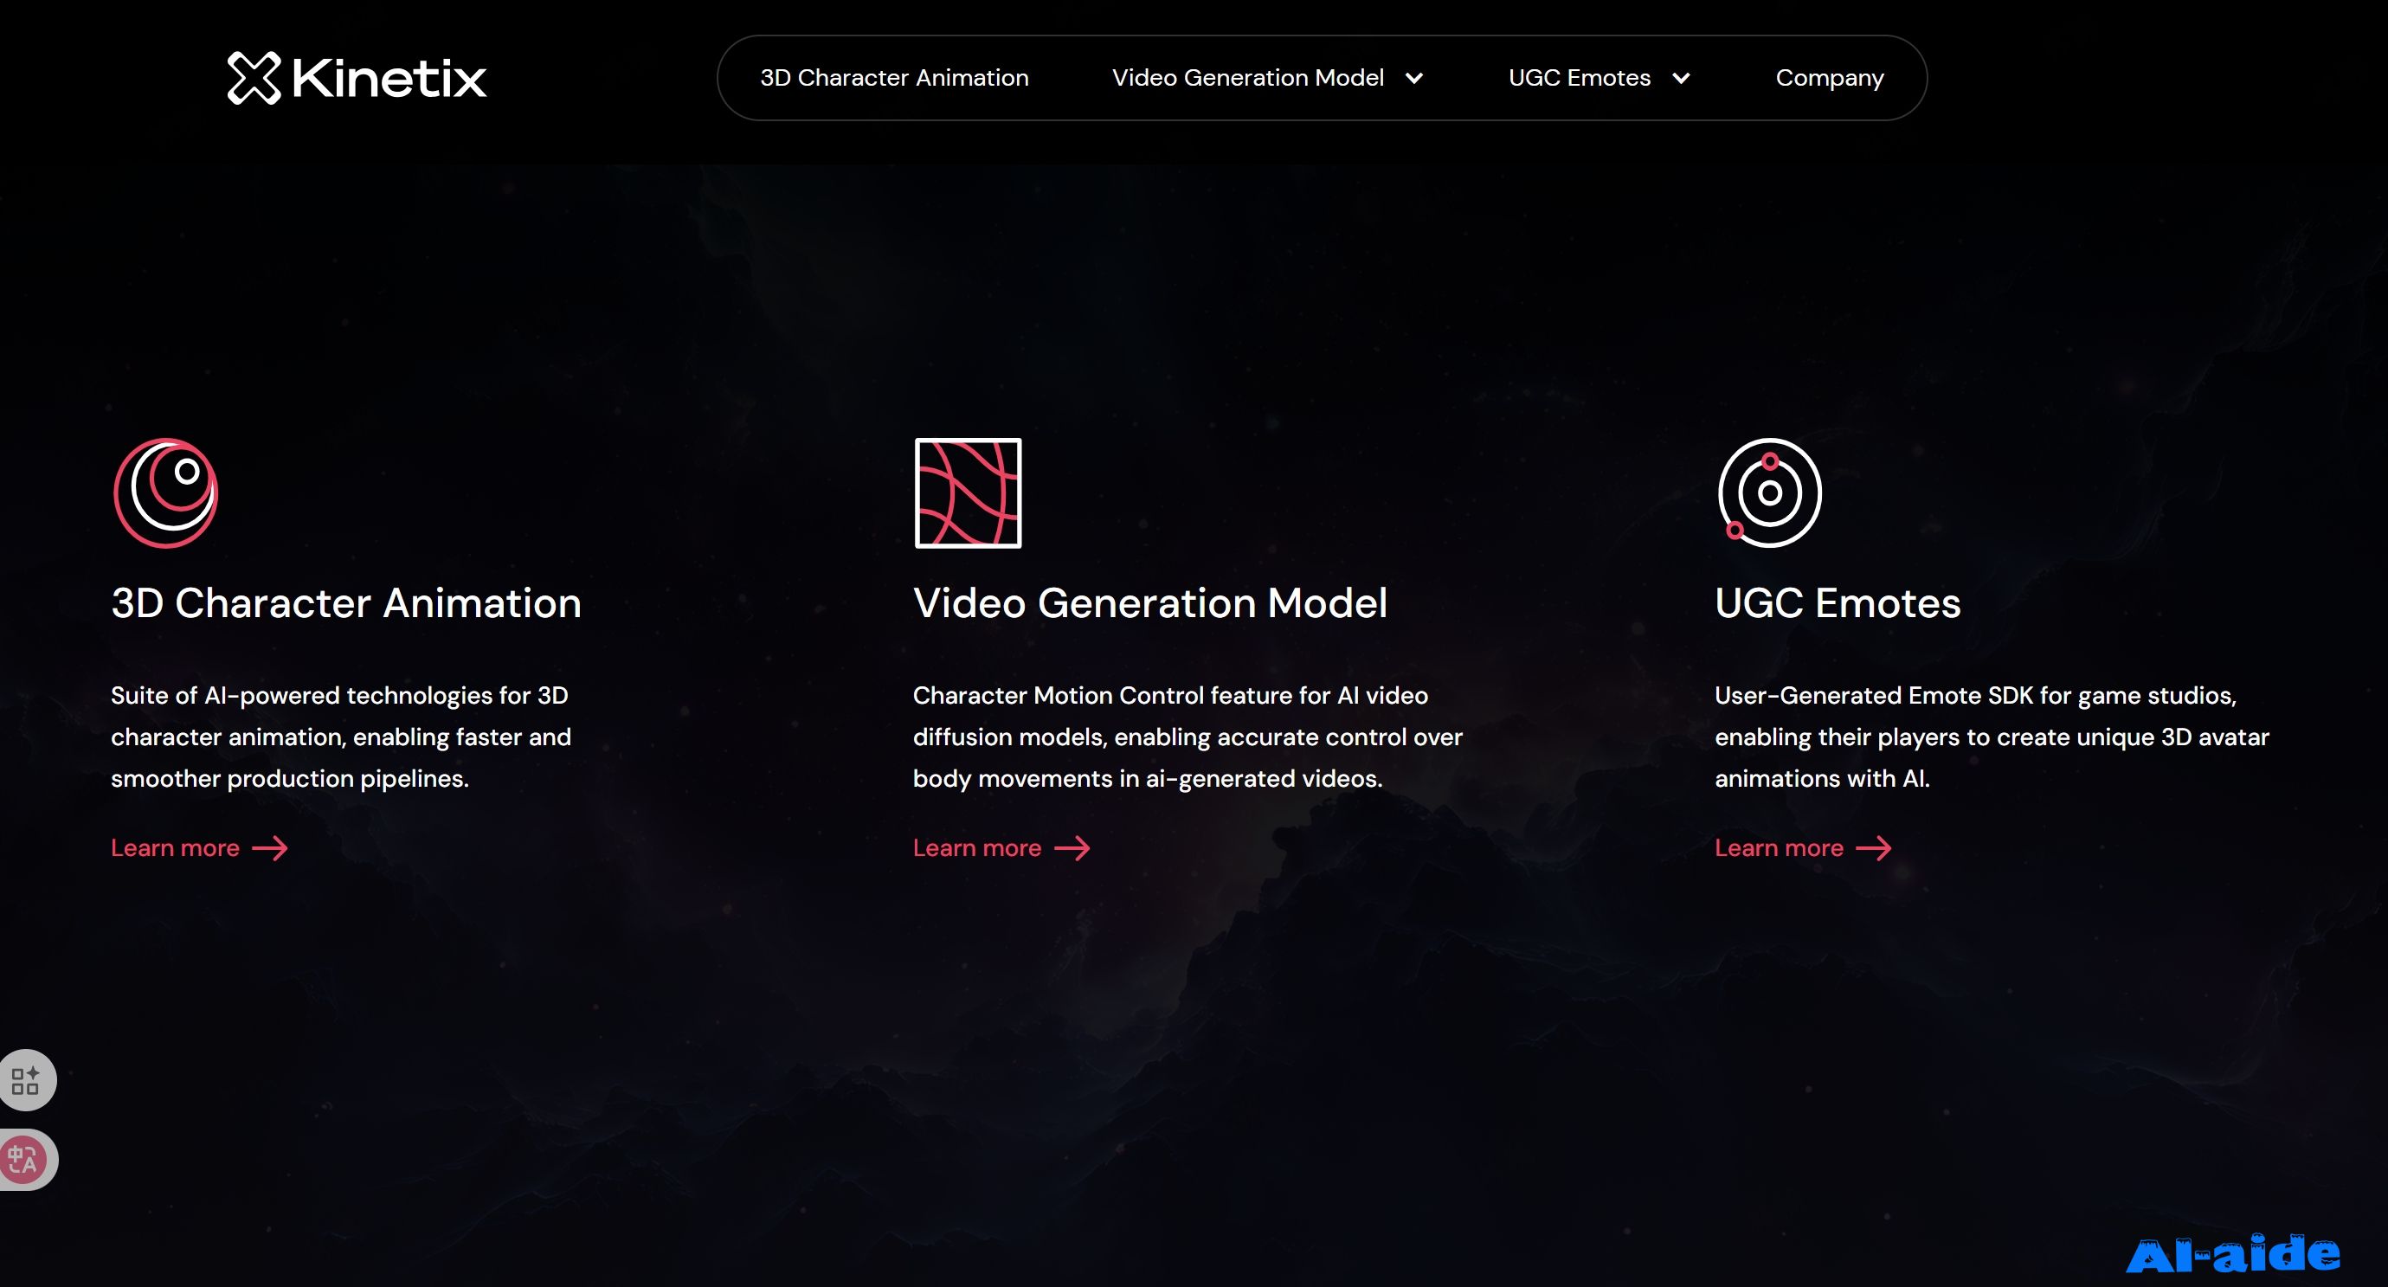Open the 3D Character Animation nav item

click(893, 78)
